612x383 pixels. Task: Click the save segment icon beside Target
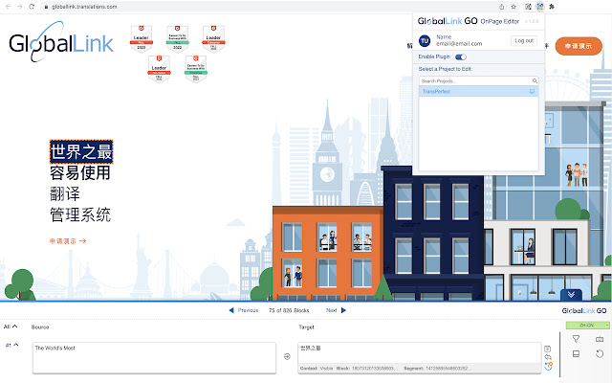coord(548,349)
